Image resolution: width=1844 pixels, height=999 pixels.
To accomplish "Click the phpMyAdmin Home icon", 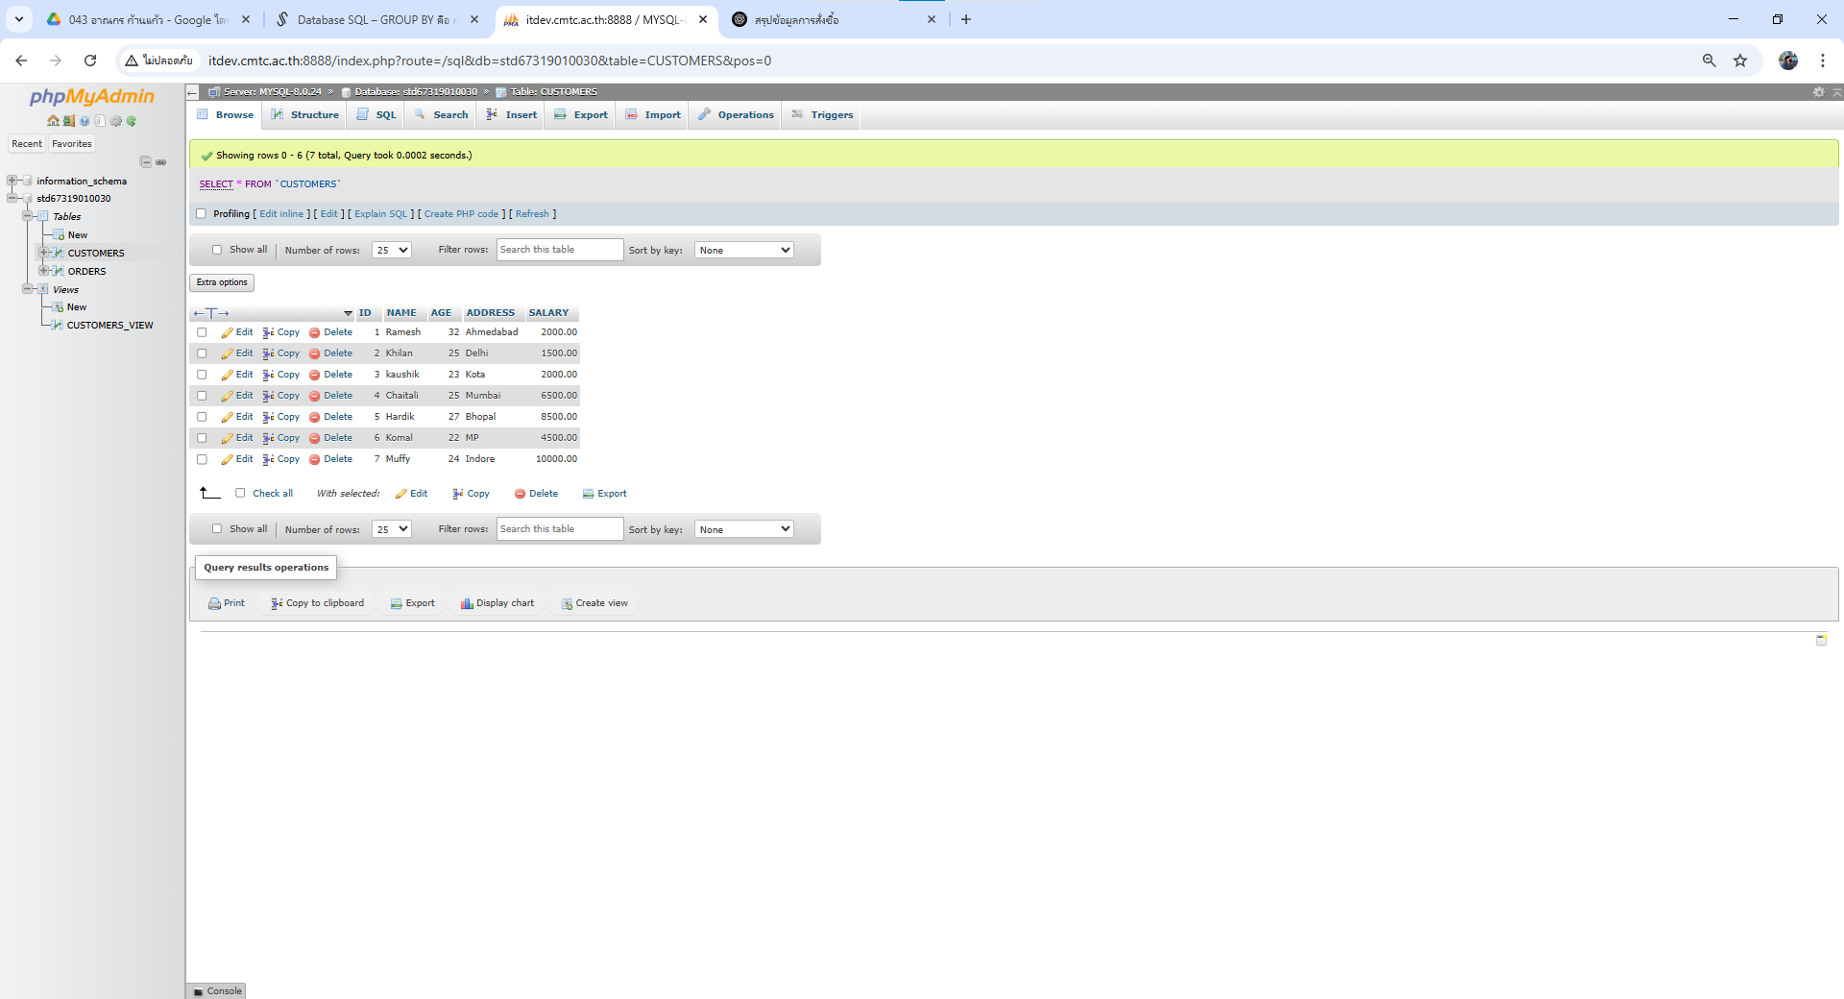I will pos(53,121).
